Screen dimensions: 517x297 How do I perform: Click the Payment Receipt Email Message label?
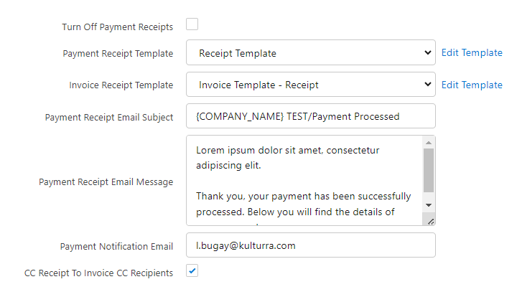tap(106, 182)
